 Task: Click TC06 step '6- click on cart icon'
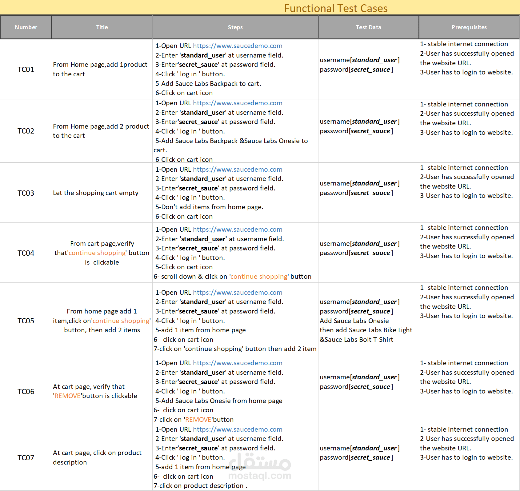click(x=183, y=410)
